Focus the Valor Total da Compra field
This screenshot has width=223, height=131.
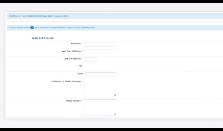[100, 52]
